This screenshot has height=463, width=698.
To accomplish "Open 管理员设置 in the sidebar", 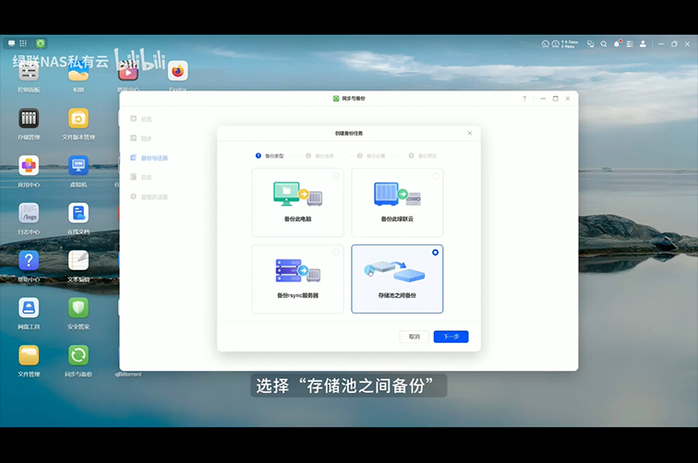I will 150,196.
